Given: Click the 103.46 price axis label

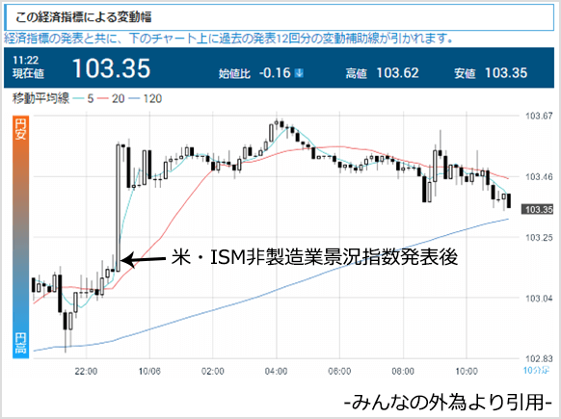Looking at the screenshot, I should click(x=539, y=176).
